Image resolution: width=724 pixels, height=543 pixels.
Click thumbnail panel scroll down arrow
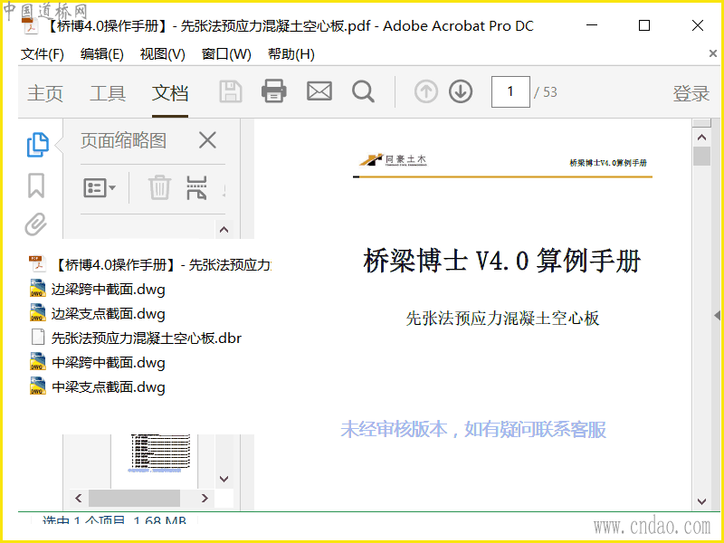pos(224,479)
